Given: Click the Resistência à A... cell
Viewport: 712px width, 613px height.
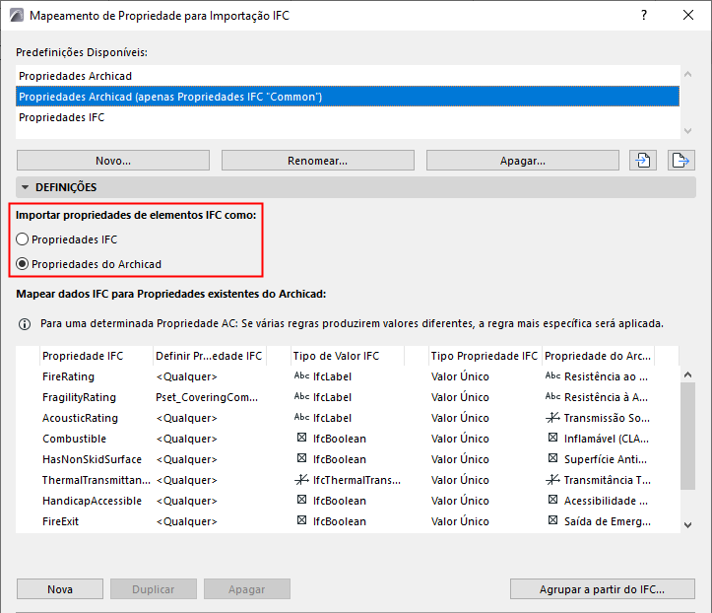Looking at the screenshot, I should [606, 397].
